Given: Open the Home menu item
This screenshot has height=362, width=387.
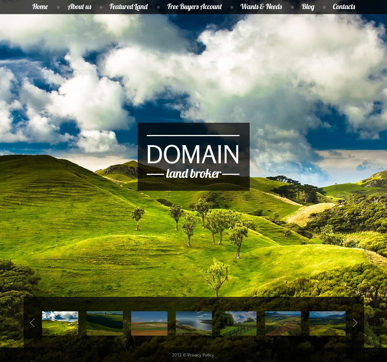Looking at the screenshot, I should coord(40,7).
